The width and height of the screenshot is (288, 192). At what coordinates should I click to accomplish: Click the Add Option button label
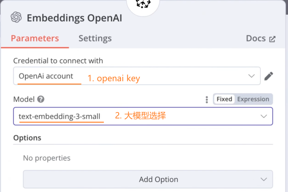tap(158, 179)
